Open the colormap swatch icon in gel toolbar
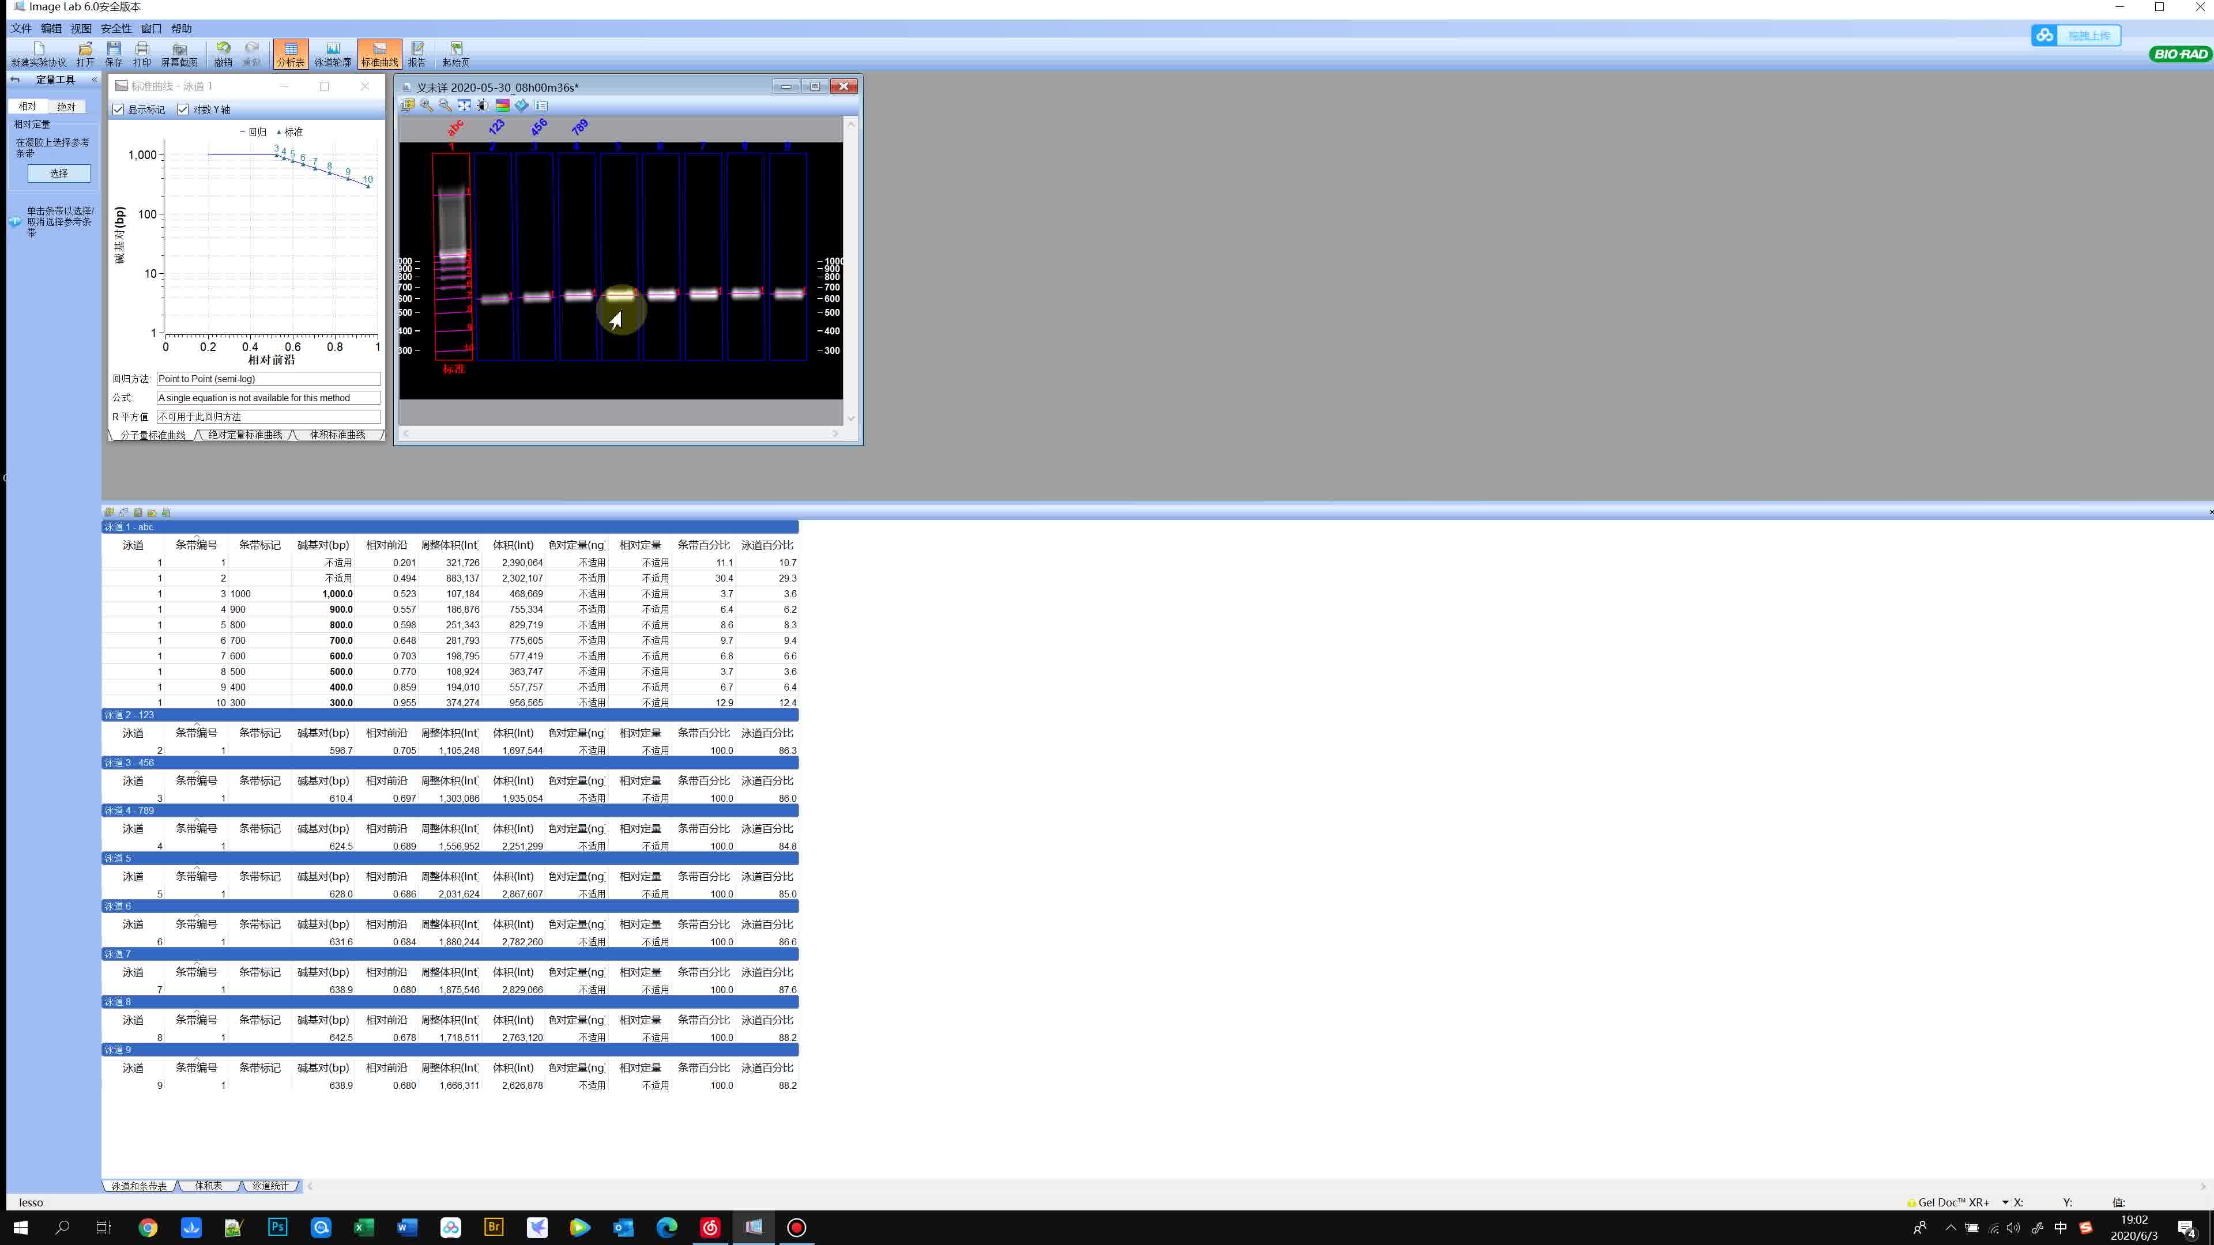2214x1245 pixels. pyautogui.click(x=503, y=105)
